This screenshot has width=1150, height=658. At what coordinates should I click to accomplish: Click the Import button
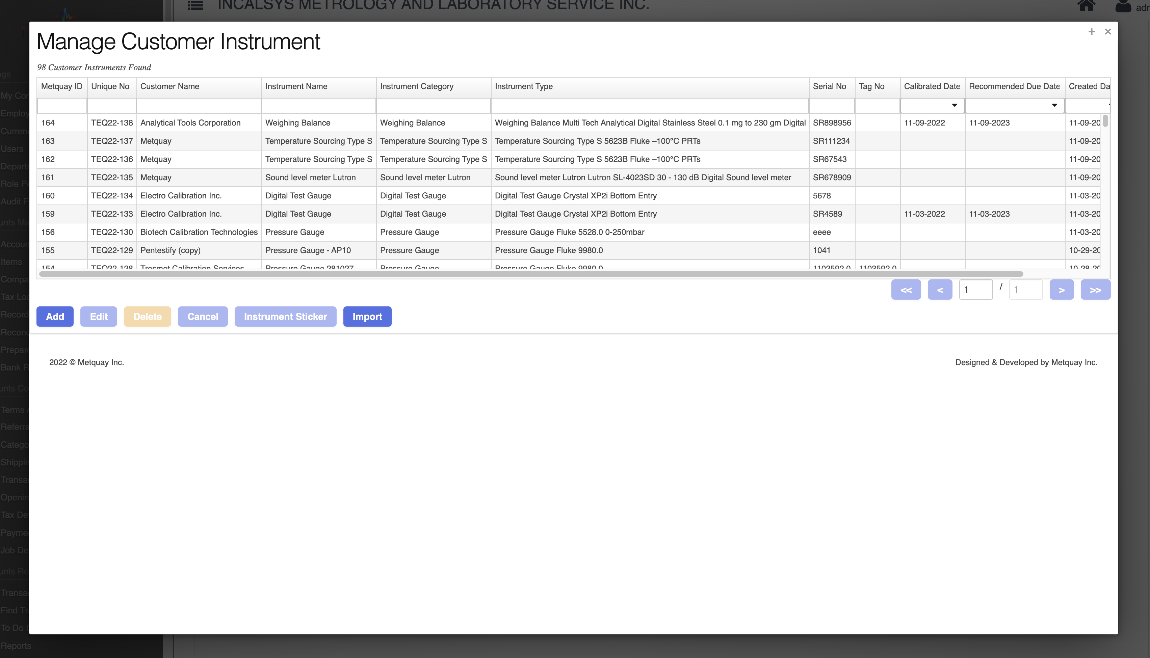[x=367, y=317]
